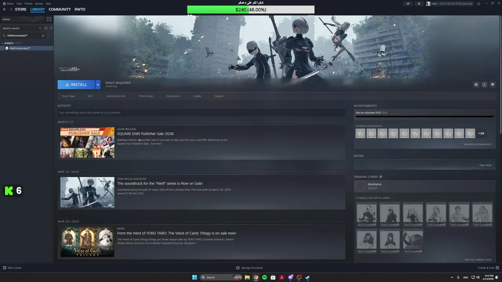Go back with the left arrow
502x282 pixels.
(x=4, y=9)
